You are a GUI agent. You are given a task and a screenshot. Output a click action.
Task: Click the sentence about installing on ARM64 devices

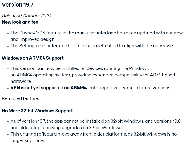point(93,75)
